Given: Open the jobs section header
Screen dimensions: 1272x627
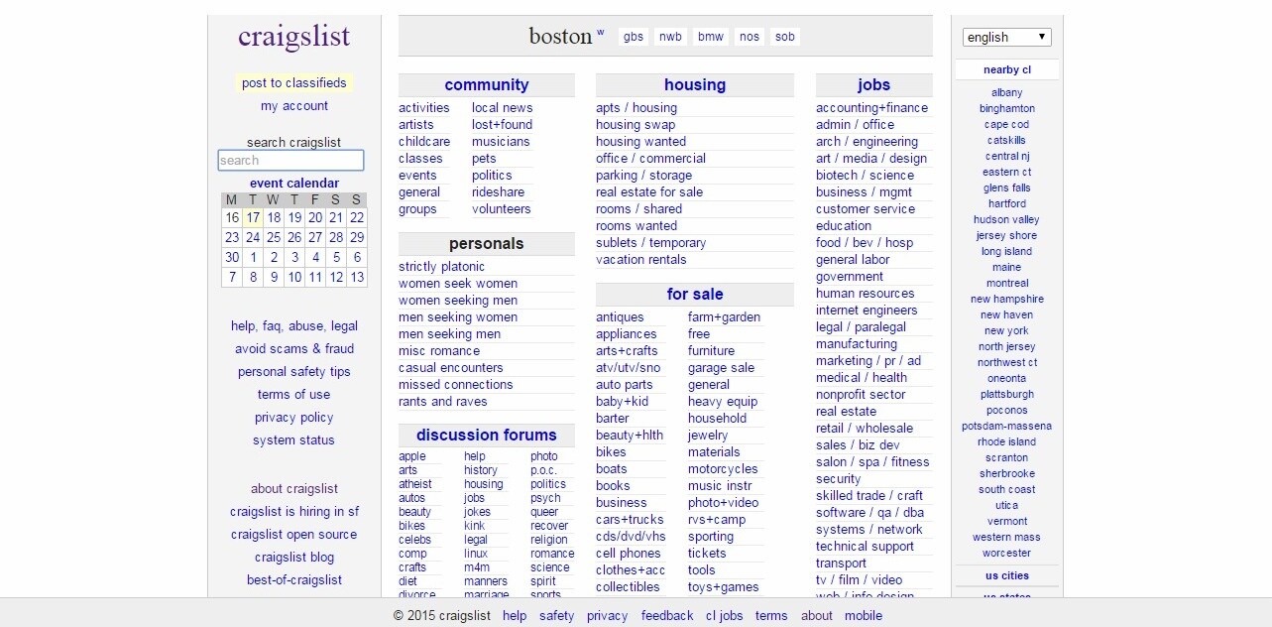Looking at the screenshot, I should (874, 85).
